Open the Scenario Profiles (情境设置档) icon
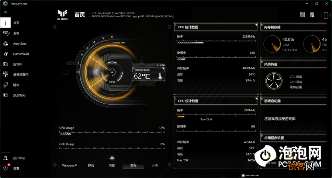This screenshot has height=178, width=332. click(6, 74)
